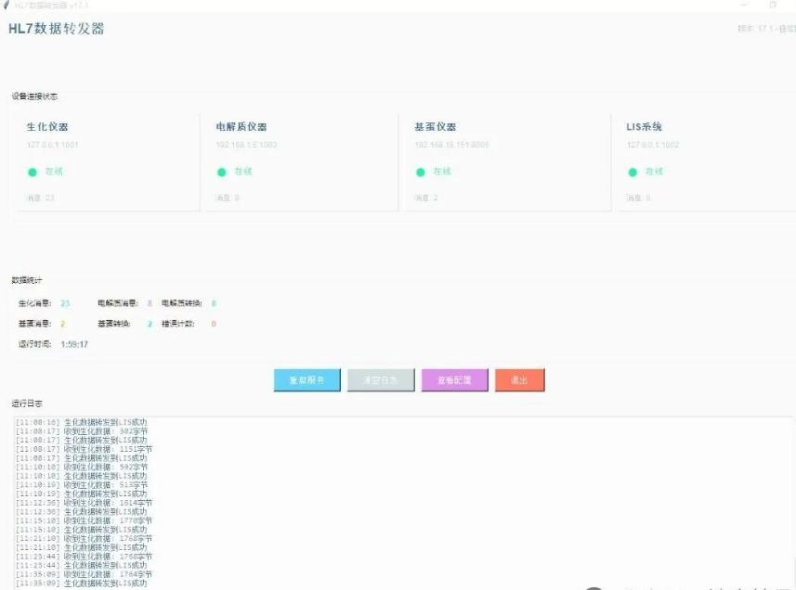Open 查看配置 settings
The height and width of the screenshot is (590, 796).
[x=454, y=380]
